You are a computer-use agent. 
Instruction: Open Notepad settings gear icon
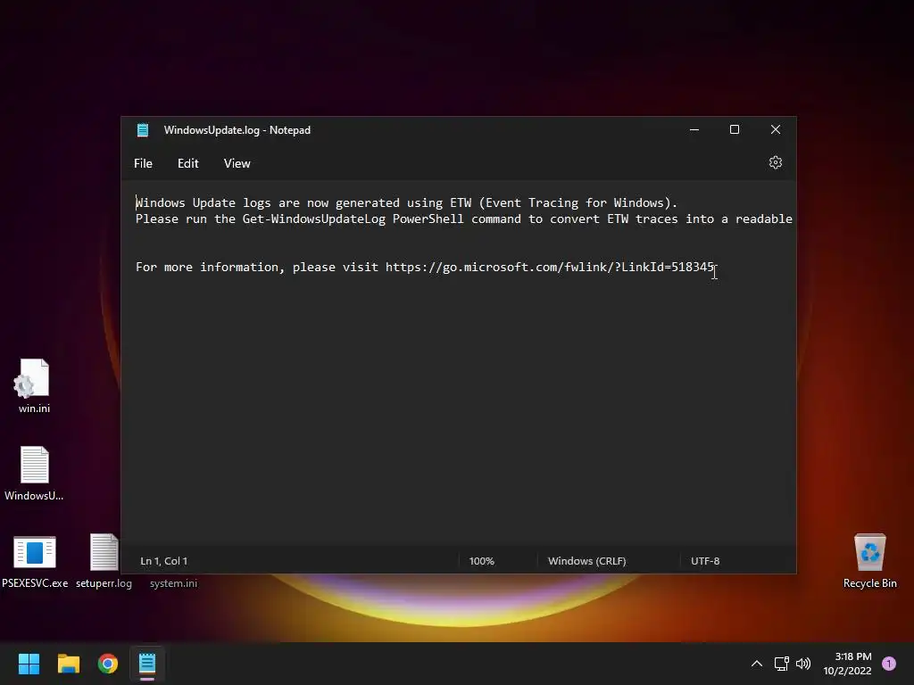[x=776, y=162]
